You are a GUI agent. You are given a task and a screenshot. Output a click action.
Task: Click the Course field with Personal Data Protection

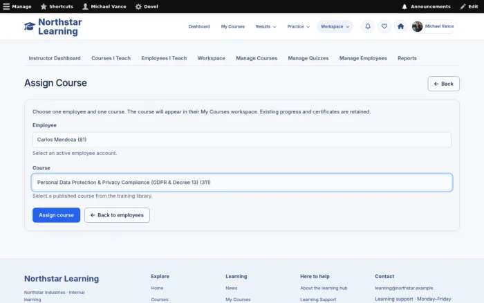pos(242,183)
